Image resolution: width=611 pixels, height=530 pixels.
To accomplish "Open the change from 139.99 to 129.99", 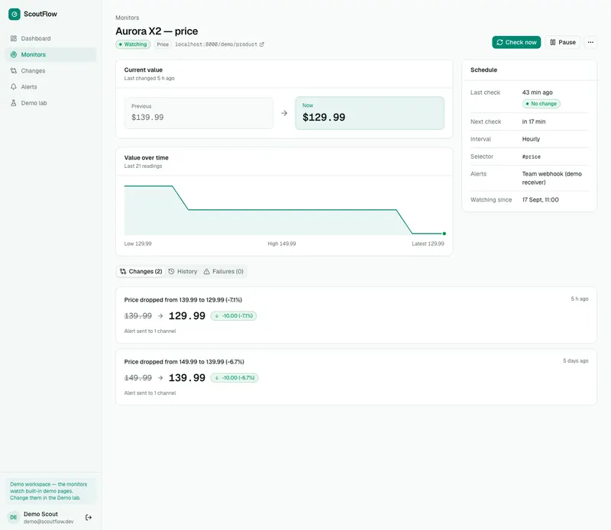I will pos(356,315).
